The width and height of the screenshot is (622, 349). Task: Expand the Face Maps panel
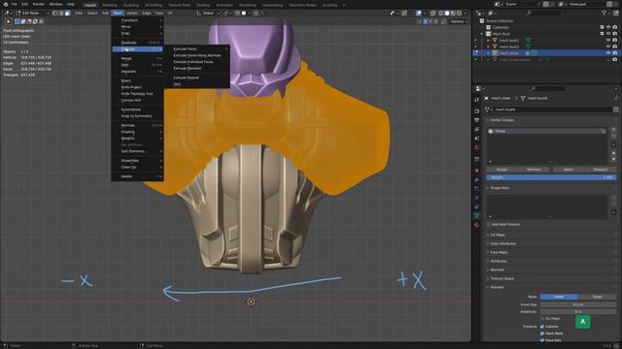coord(499,252)
